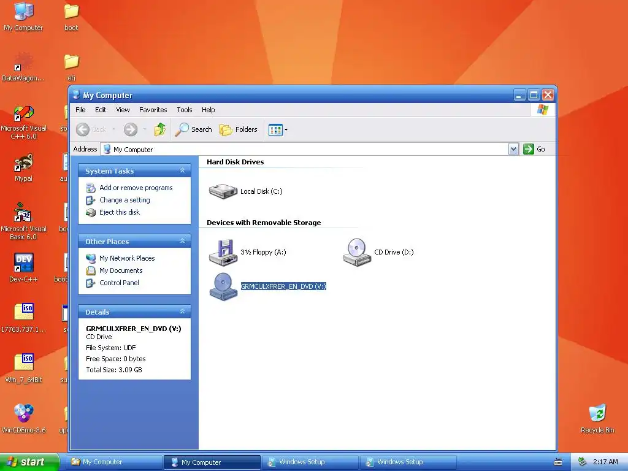Click the My Network Places icon
The width and height of the screenshot is (628, 471).
pos(91,259)
